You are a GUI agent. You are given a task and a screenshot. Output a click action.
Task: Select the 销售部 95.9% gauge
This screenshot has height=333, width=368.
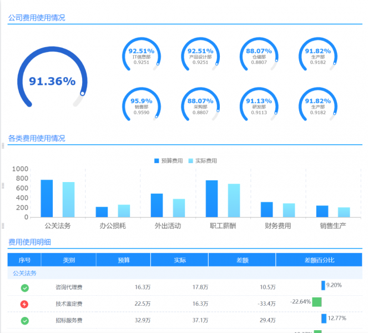point(142,105)
